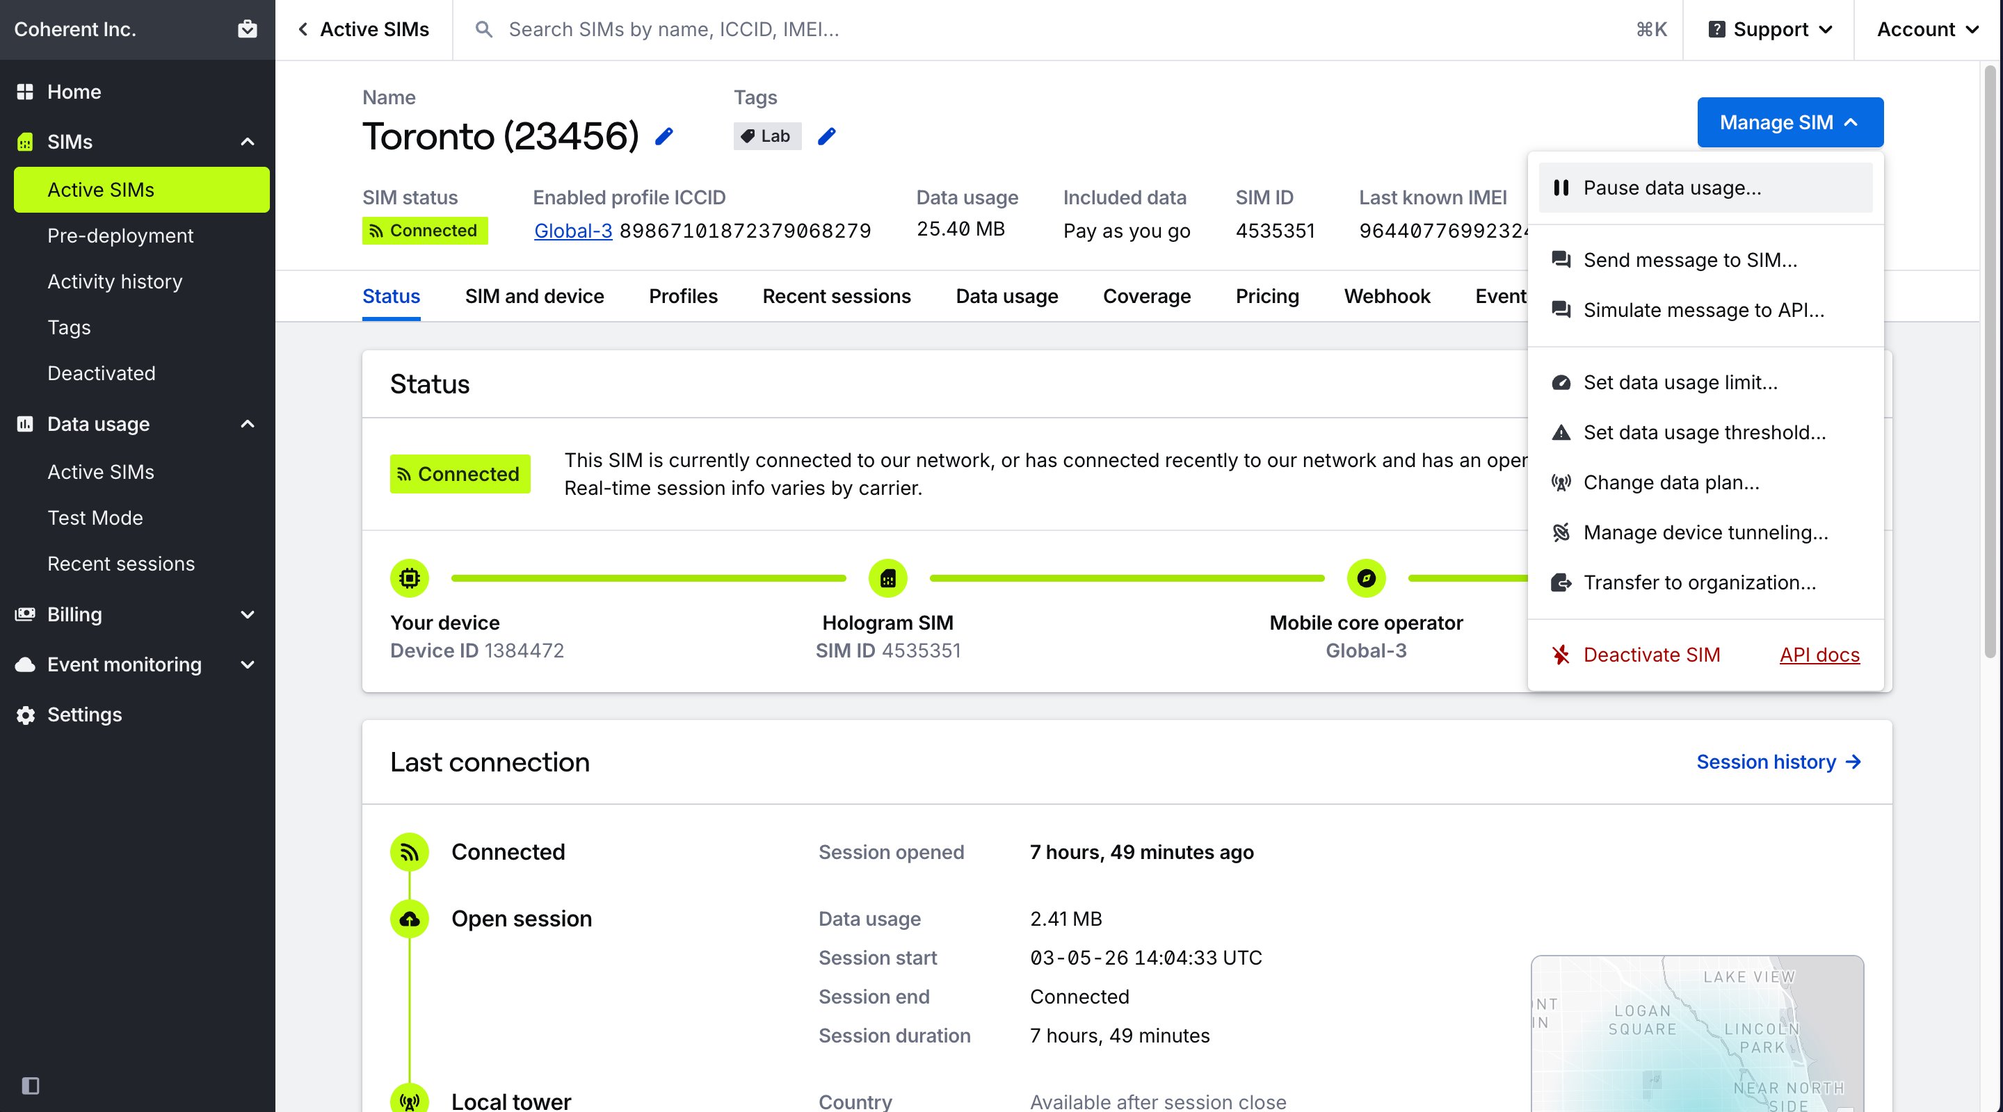The height and width of the screenshot is (1112, 2003).
Task: Select Simulate message to API menu item
Action: click(1705, 310)
